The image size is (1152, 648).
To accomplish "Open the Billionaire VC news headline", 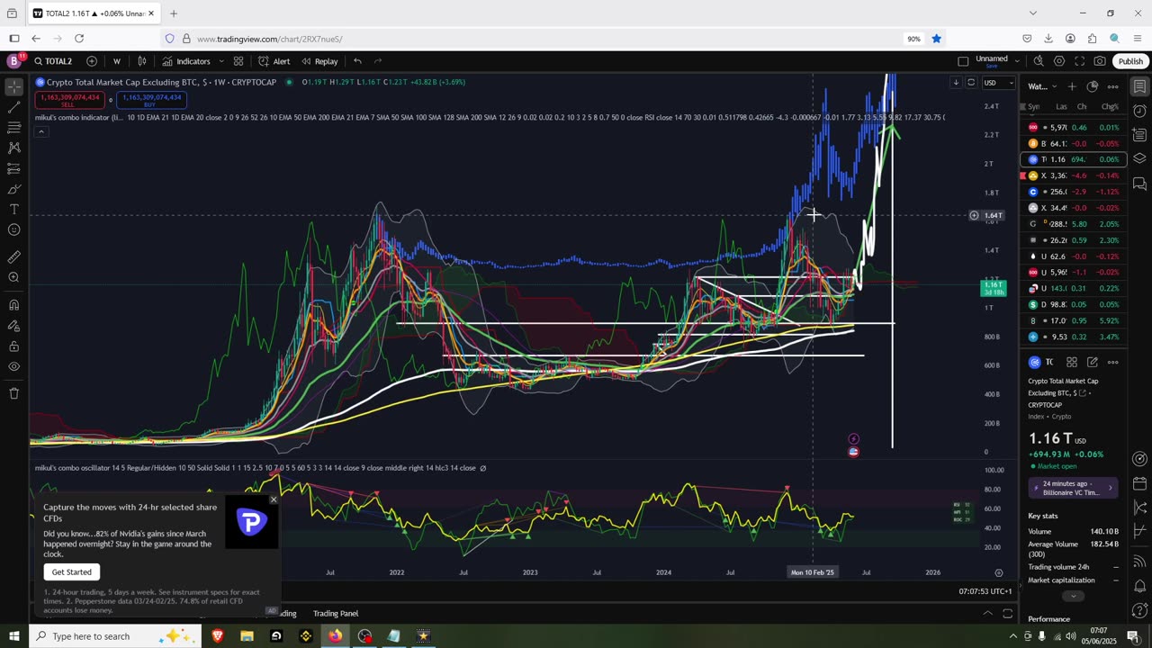I will (x=1073, y=488).
